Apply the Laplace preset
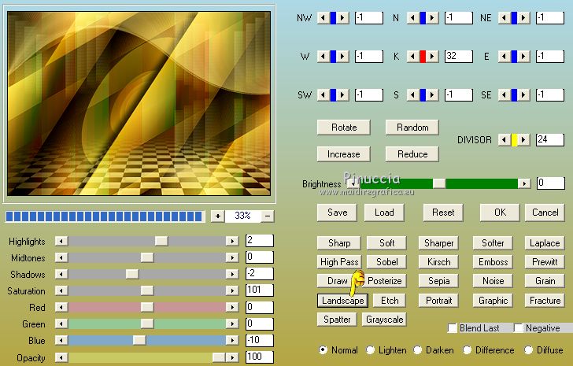573x366 pixels. coord(545,243)
